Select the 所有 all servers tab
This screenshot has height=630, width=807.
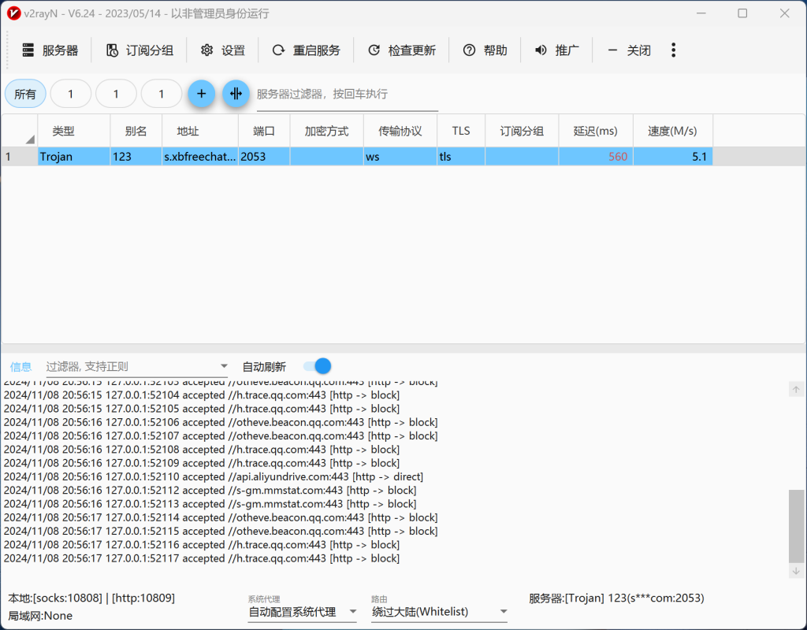25,94
